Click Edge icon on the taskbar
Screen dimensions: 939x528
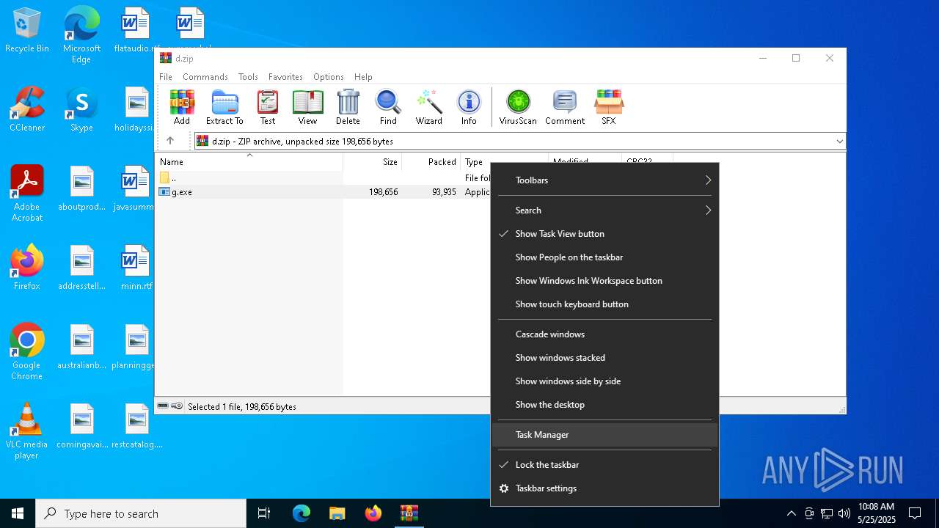[x=302, y=513]
